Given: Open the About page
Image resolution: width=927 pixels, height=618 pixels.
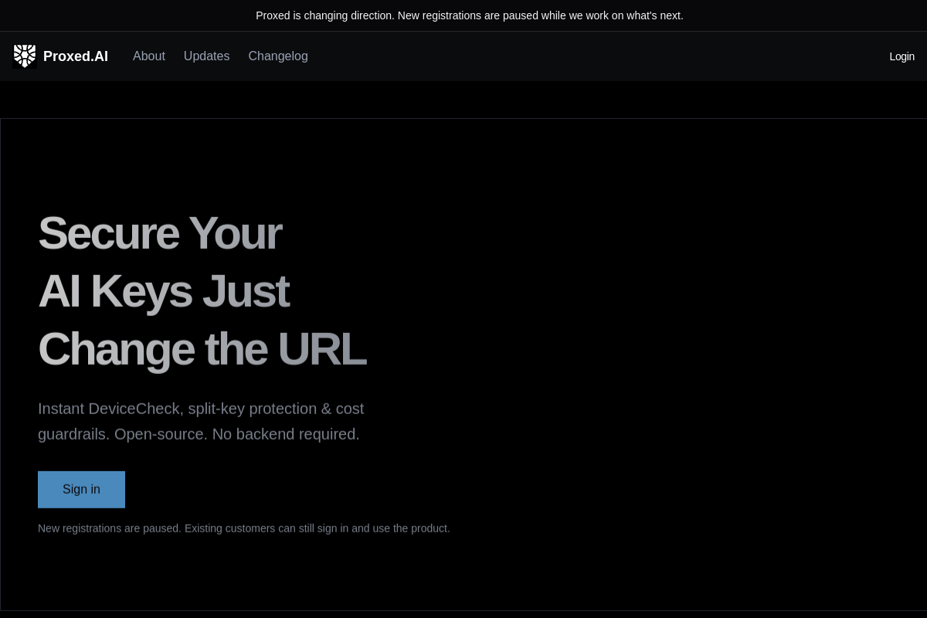Looking at the screenshot, I should pos(149,56).
